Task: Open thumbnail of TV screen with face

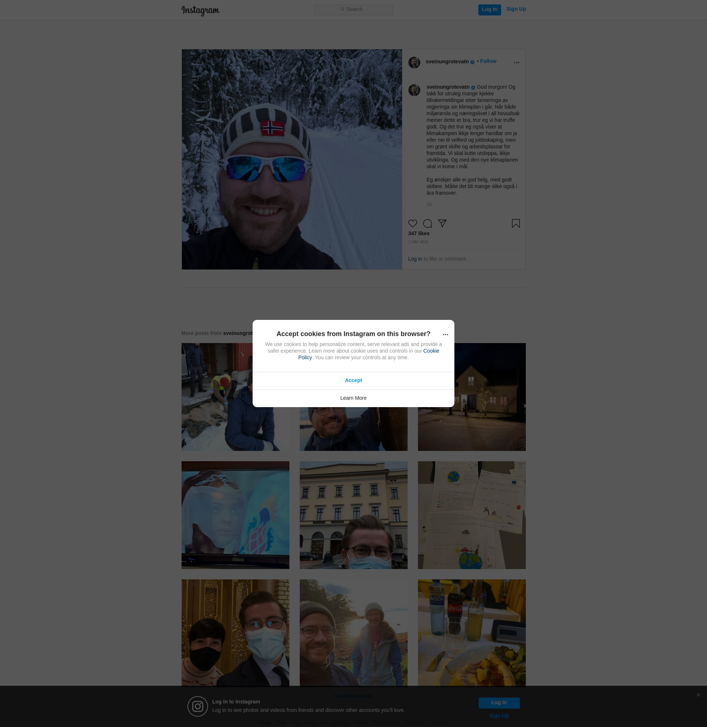Action: coord(235,515)
